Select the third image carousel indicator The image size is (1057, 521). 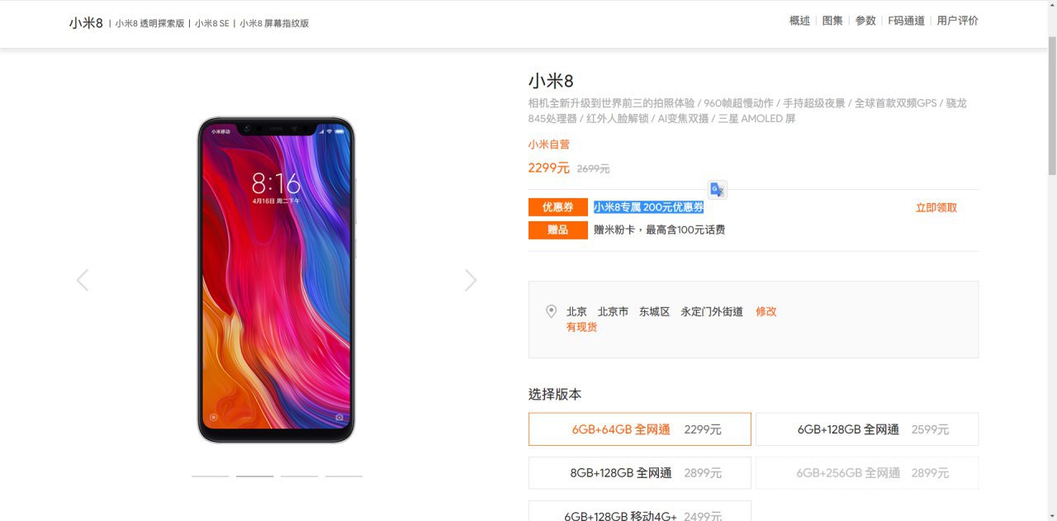[299, 476]
